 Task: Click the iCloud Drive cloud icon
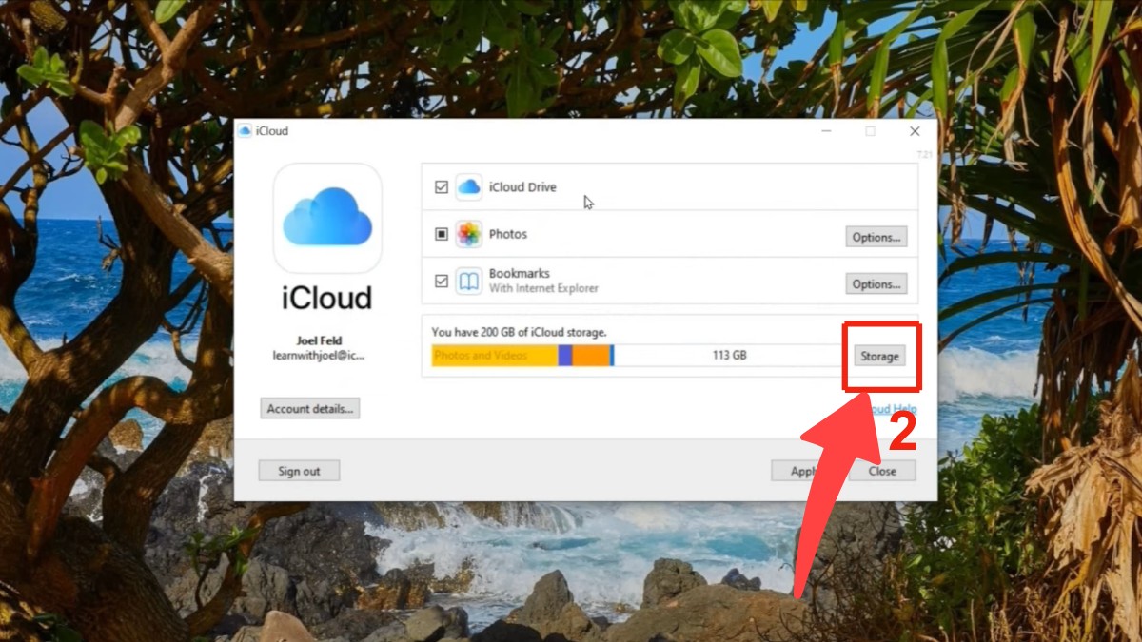(x=468, y=187)
